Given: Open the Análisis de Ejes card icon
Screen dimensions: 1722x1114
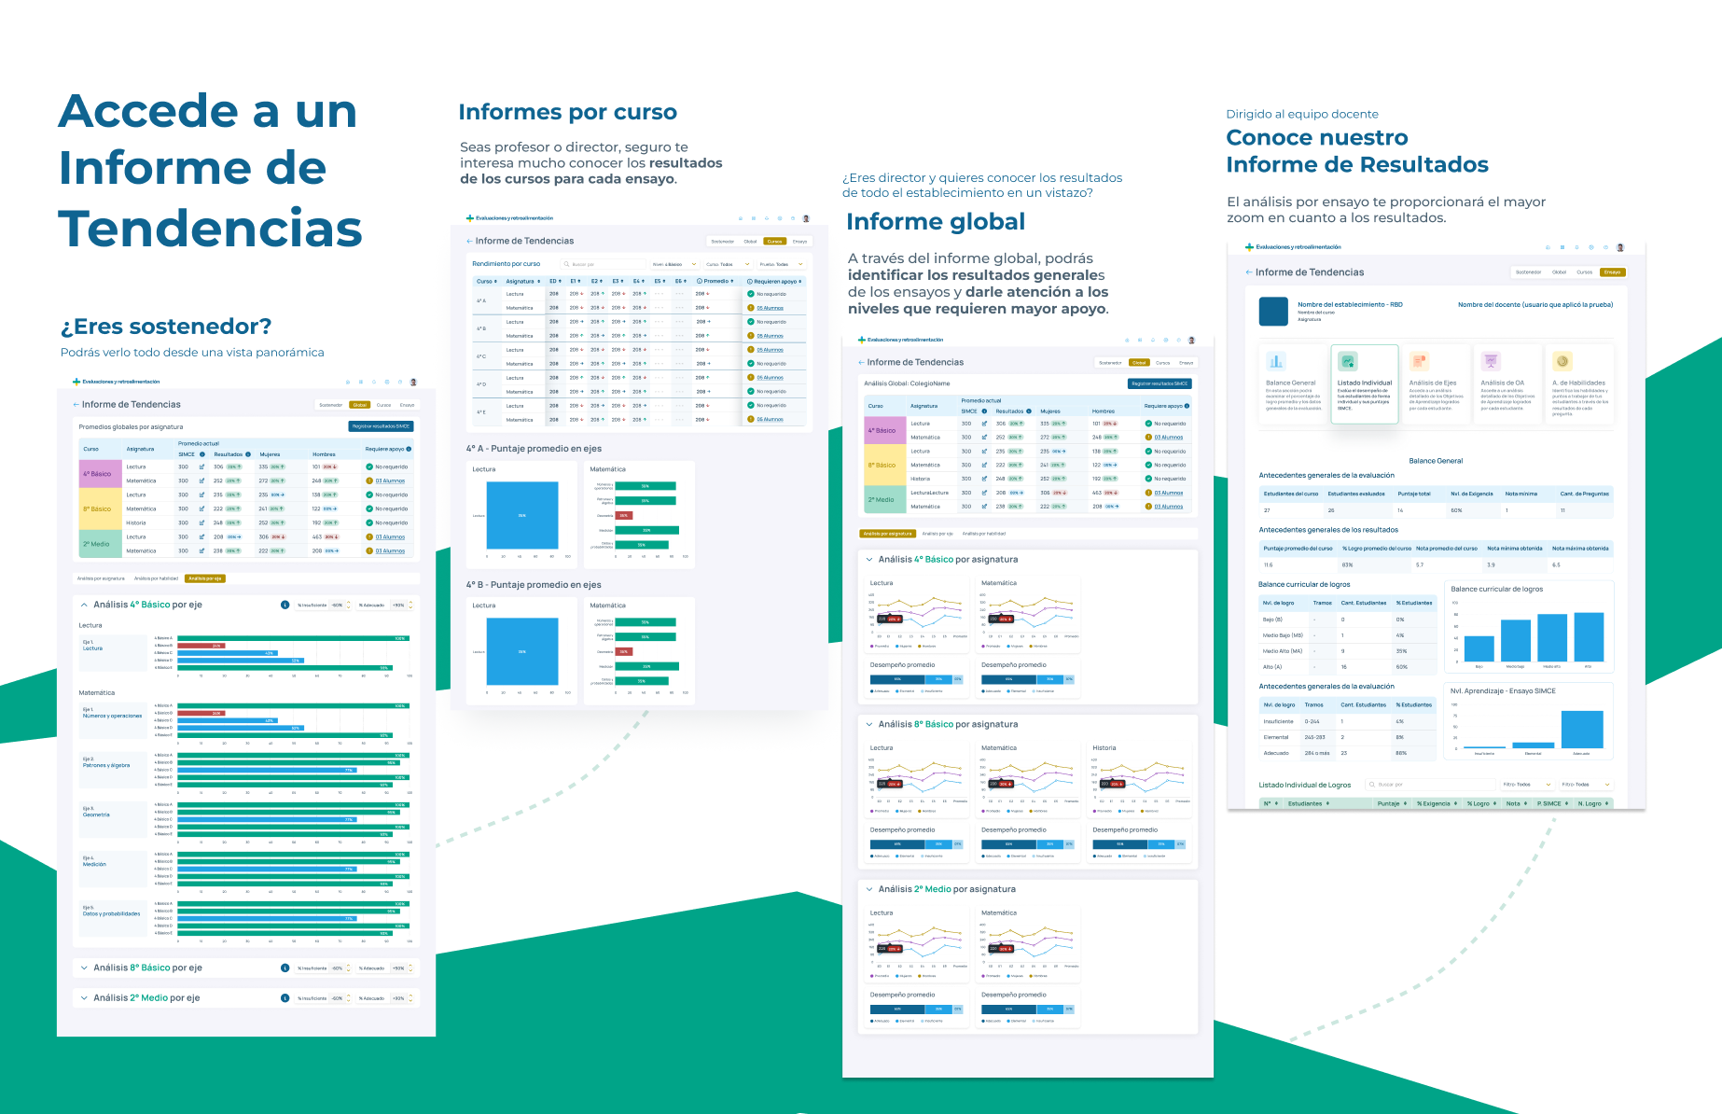Looking at the screenshot, I should (x=1419, y=361).
